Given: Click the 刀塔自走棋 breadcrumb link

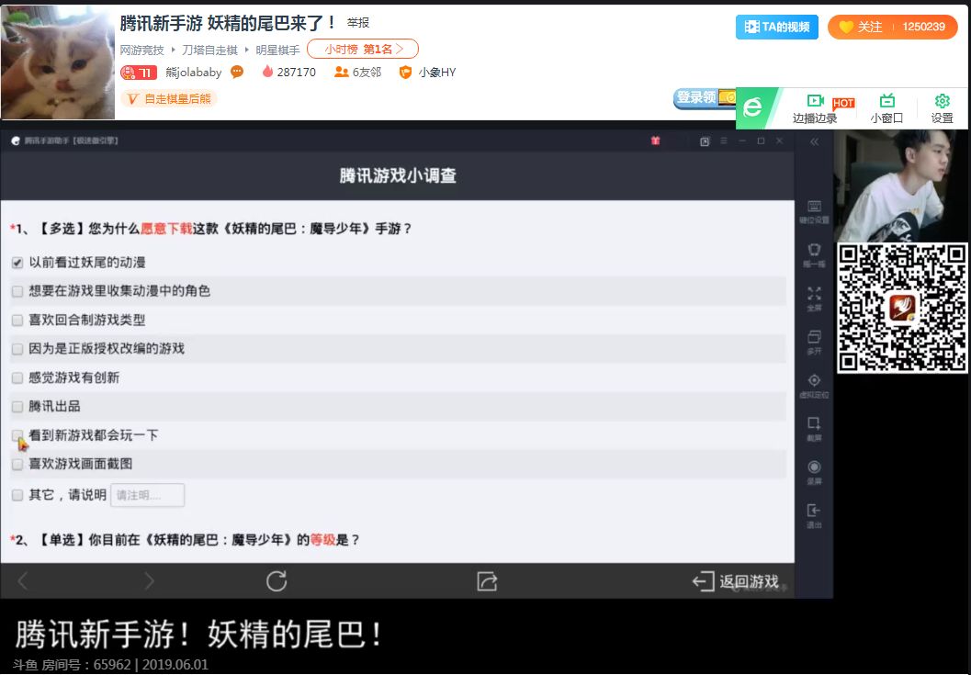Looking at the screenshot, I should [209, 50].
